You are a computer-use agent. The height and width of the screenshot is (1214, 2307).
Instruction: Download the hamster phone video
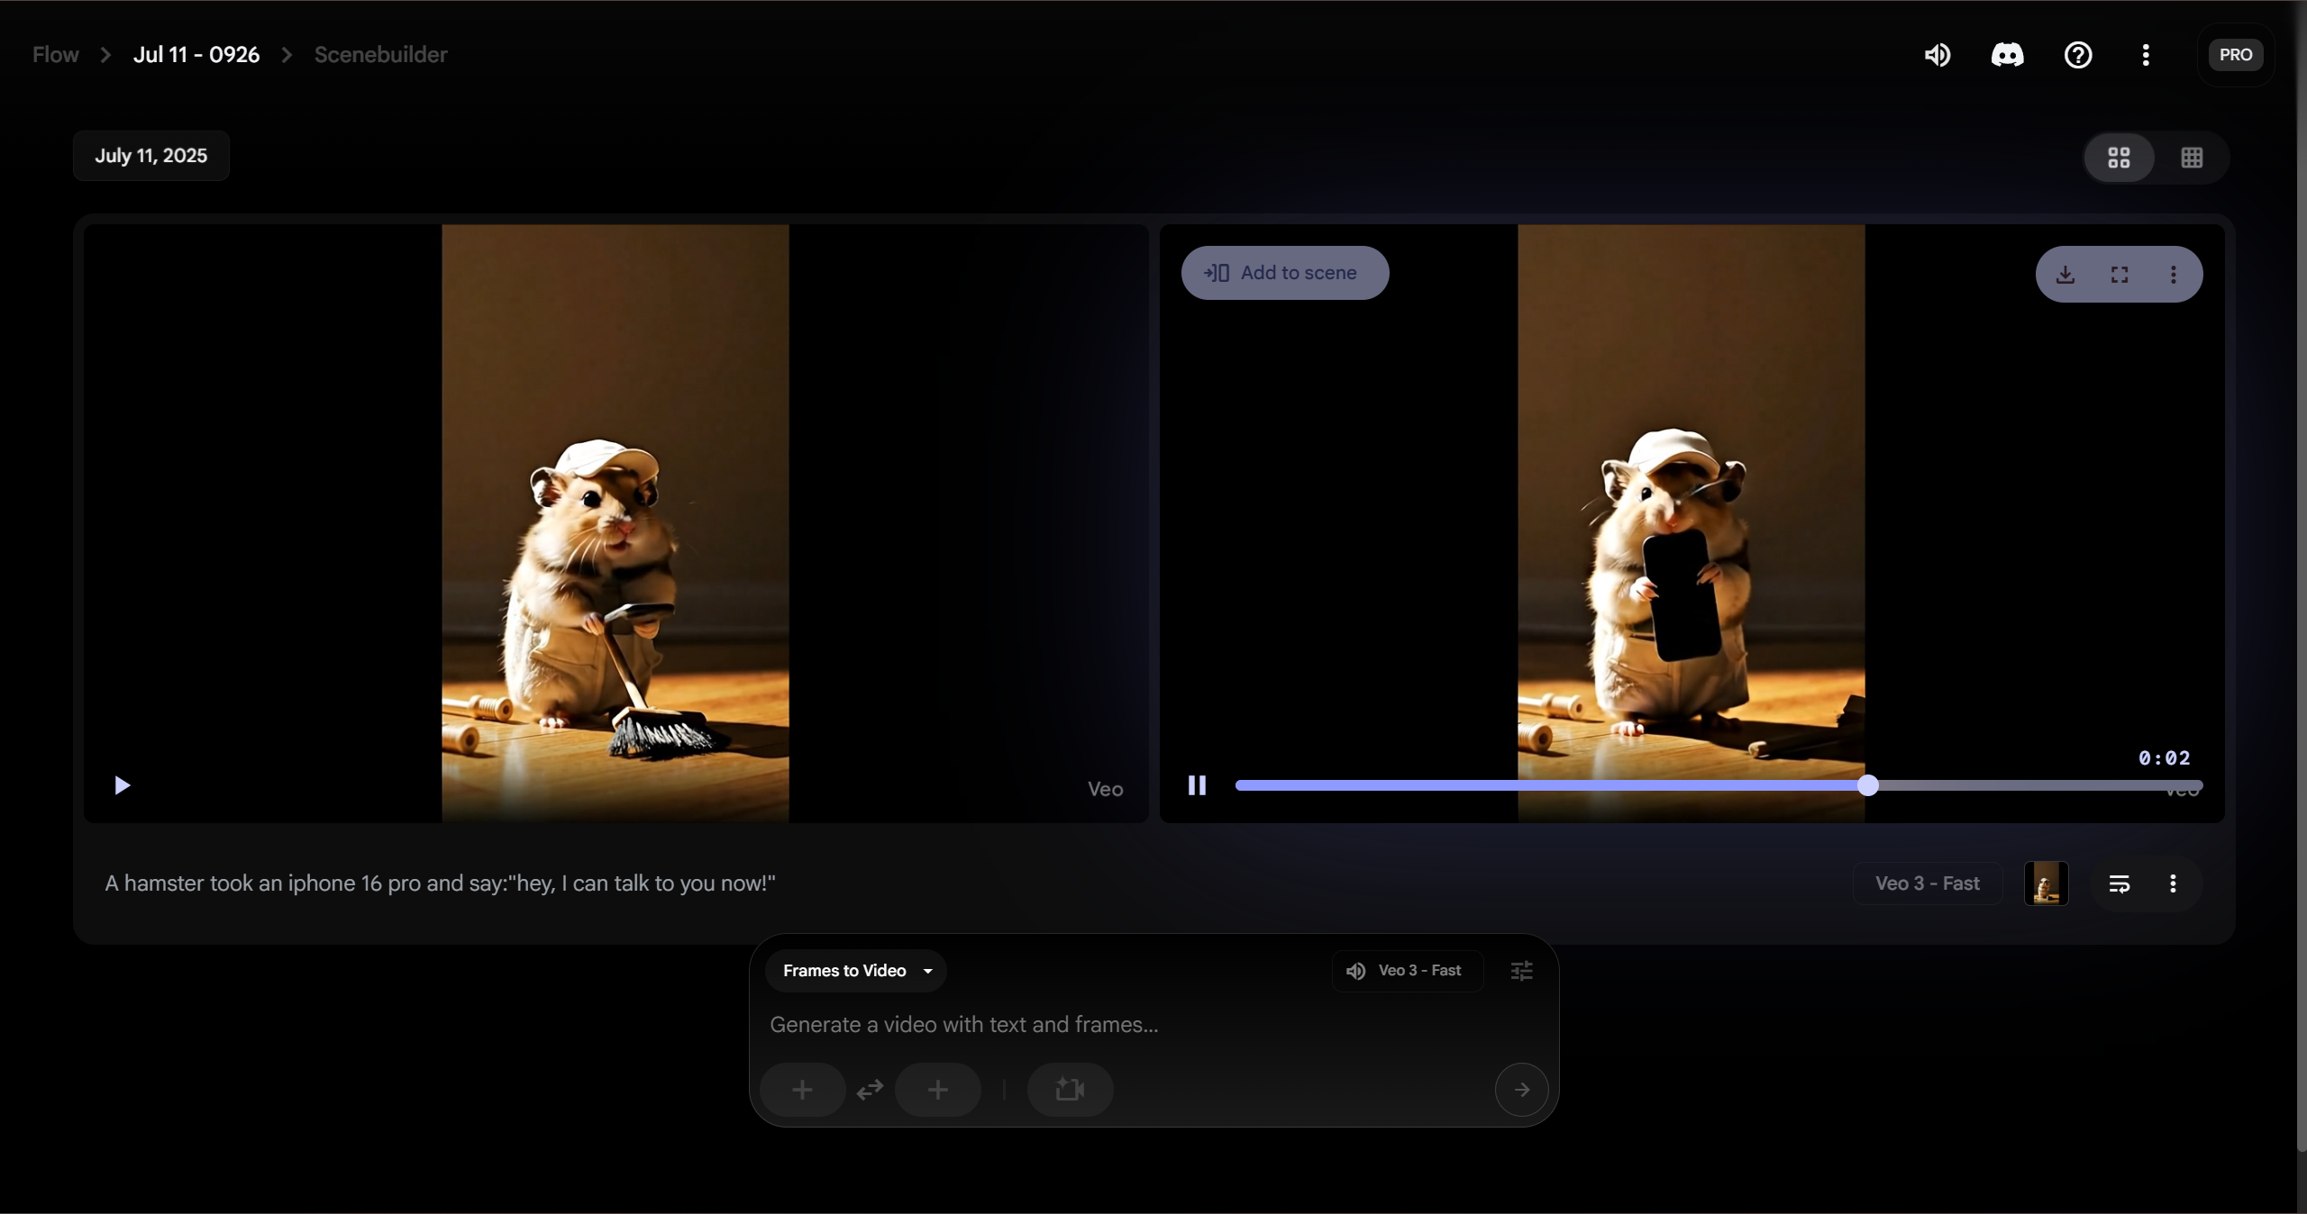tap(2065, 274)
